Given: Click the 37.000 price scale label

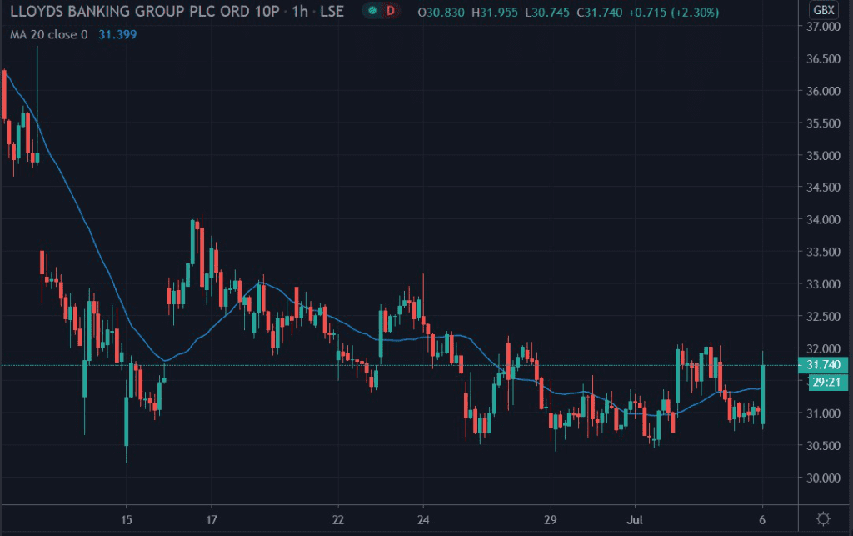Looking at the screenshot, I should point(823,27).
